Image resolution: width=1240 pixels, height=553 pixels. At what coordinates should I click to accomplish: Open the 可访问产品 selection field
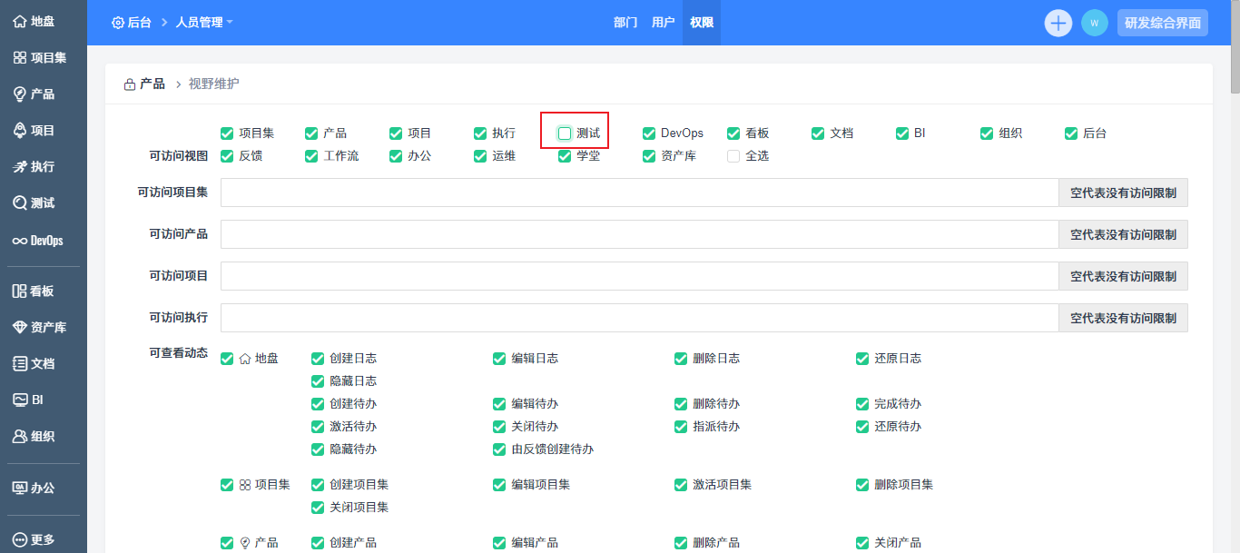[x=639, y=234]
